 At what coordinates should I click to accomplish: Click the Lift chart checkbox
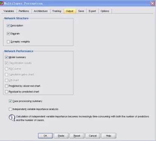(6, 80)
